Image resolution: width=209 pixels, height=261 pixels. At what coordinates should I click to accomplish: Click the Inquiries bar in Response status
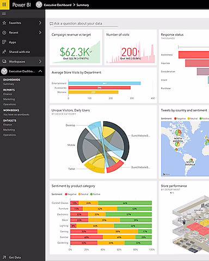click(197, 63)
